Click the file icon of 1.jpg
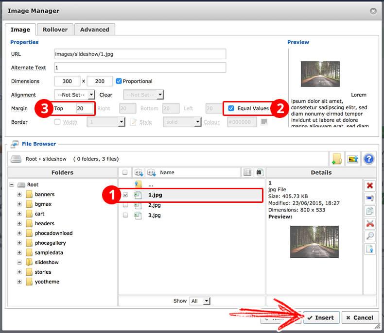 click(138, 195)
